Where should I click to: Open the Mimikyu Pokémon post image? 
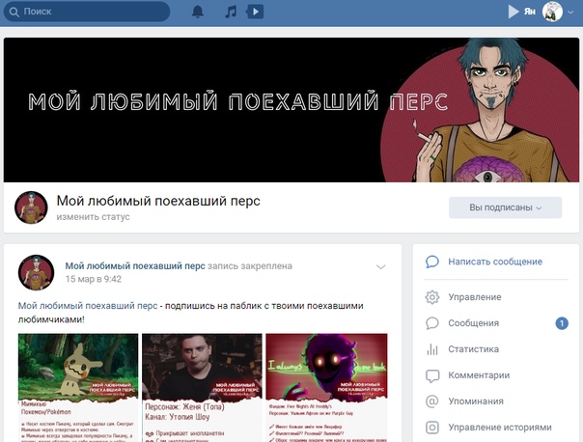(x=78, y=388)
